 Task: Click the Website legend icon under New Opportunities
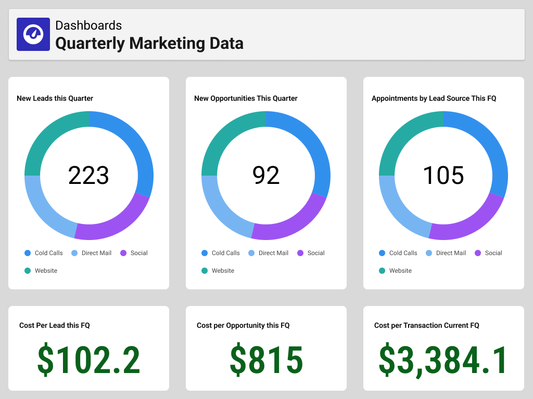click(205, 271)
